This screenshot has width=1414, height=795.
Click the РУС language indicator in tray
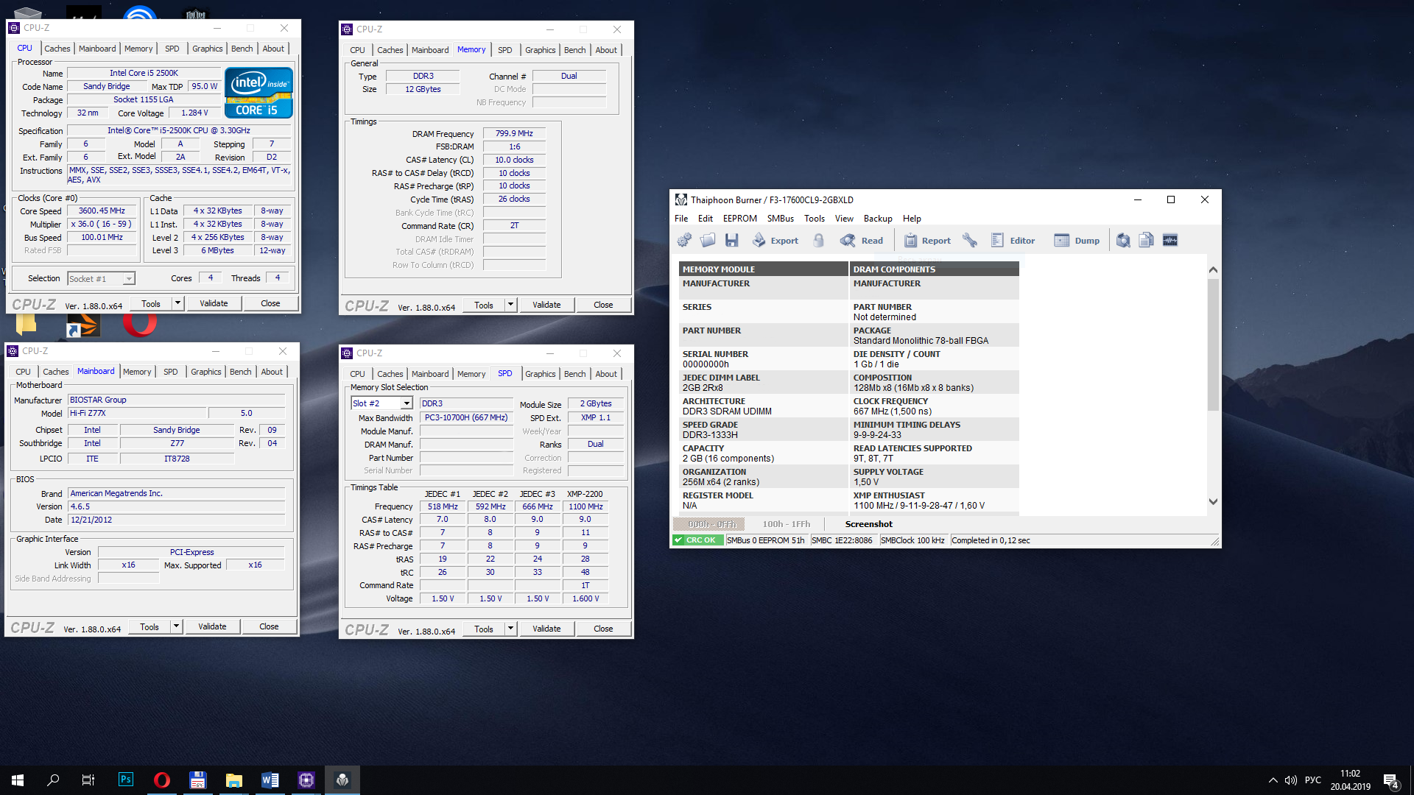[1313, 780]
